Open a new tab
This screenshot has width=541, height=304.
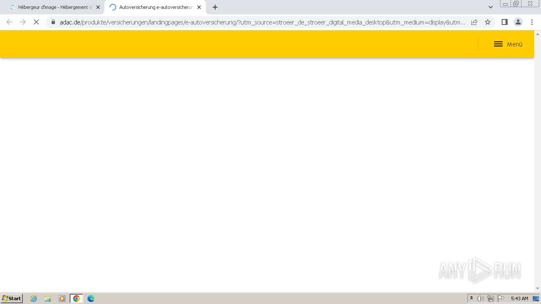215,7
